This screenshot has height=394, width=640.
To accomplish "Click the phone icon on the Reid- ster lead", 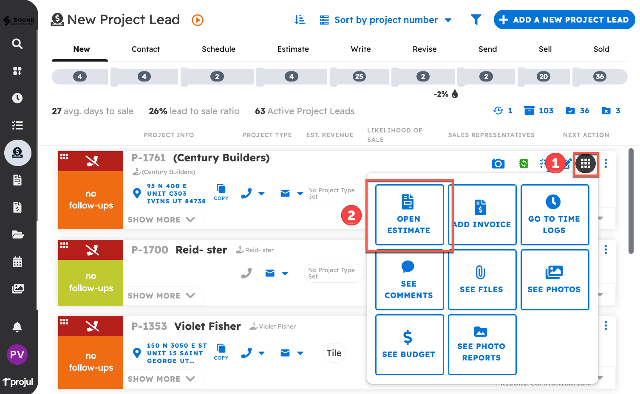I will (x=246, y=273).
